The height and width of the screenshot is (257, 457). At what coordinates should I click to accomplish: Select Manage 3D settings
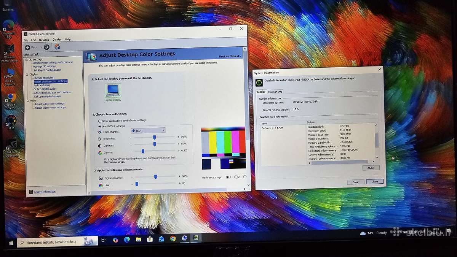tap(45, 66)
